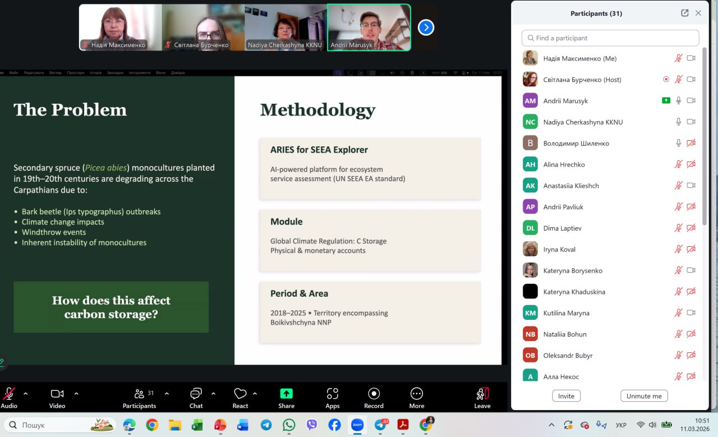Toggle the Participants panel in the toolbar
Viewport: 718px width, 437px height.
[139, 394]
